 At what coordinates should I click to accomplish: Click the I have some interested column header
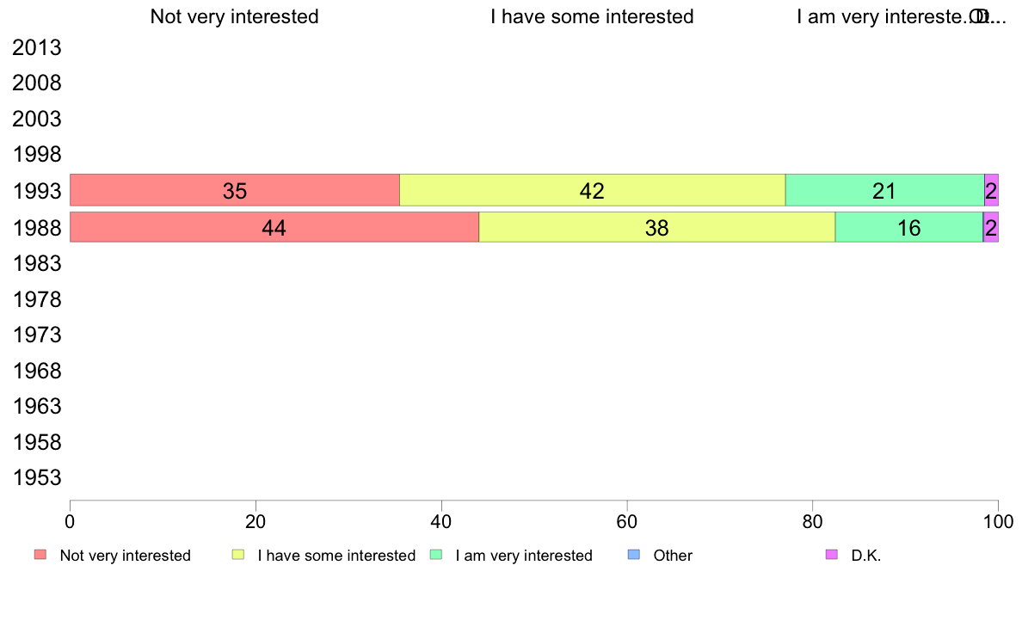[592, 16]
